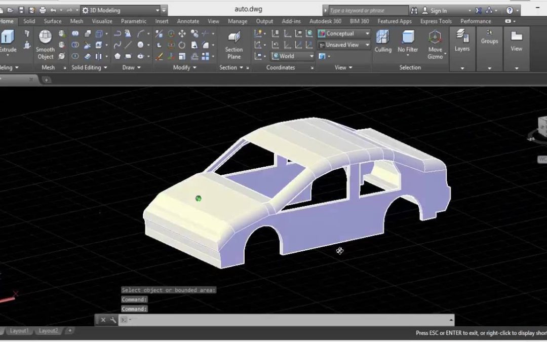Click the green gizmo dot on car hood
Viewport: 547px width, 342px height.
pos(199,199)
